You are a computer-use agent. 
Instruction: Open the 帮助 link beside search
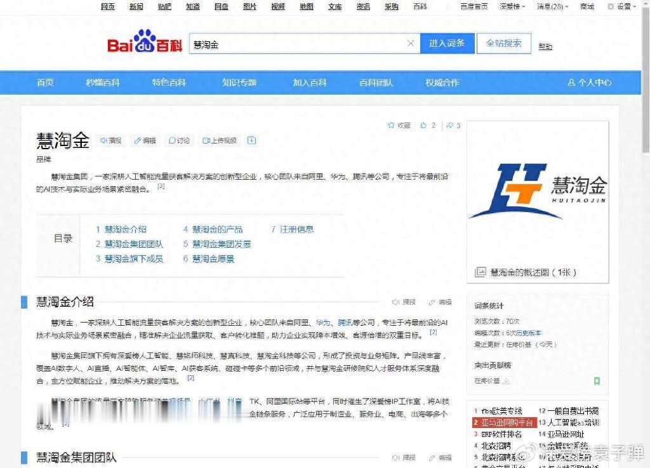[545, 46]
